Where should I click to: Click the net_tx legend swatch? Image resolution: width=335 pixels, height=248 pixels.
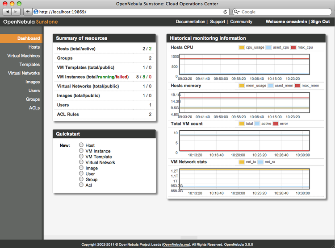tap(242, 162)
